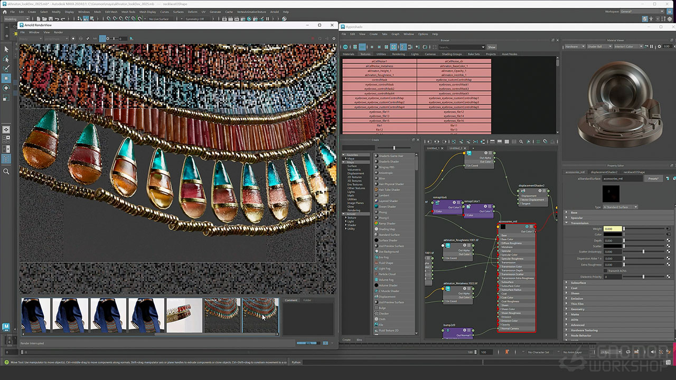Switch to the Utilities tab

pos(381,54)
